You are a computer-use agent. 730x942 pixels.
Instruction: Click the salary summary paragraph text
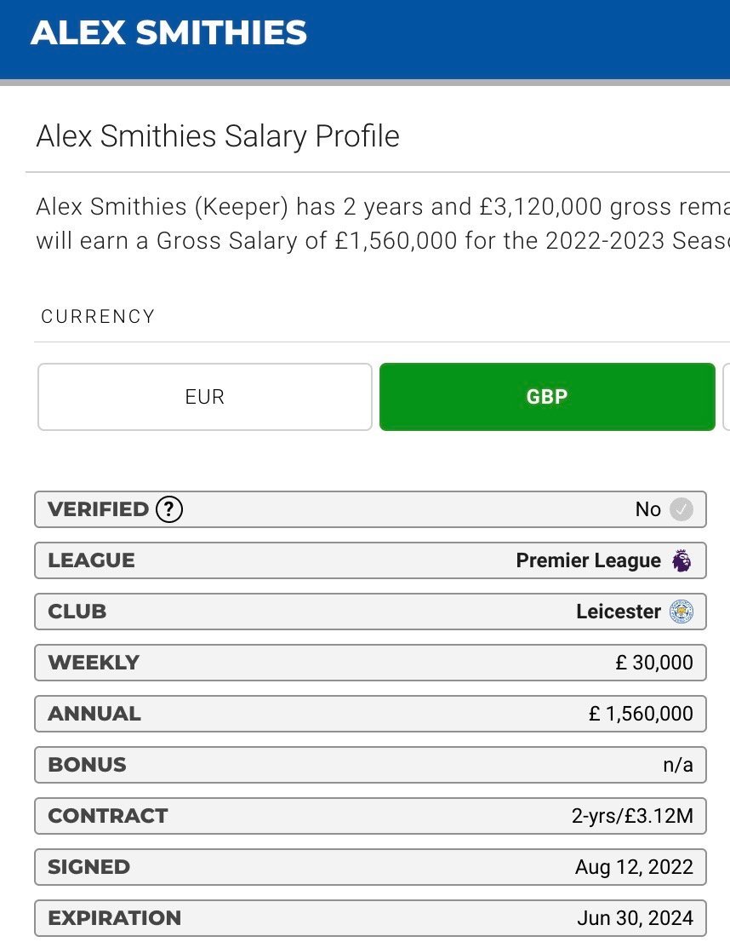[x=383, y=223]
